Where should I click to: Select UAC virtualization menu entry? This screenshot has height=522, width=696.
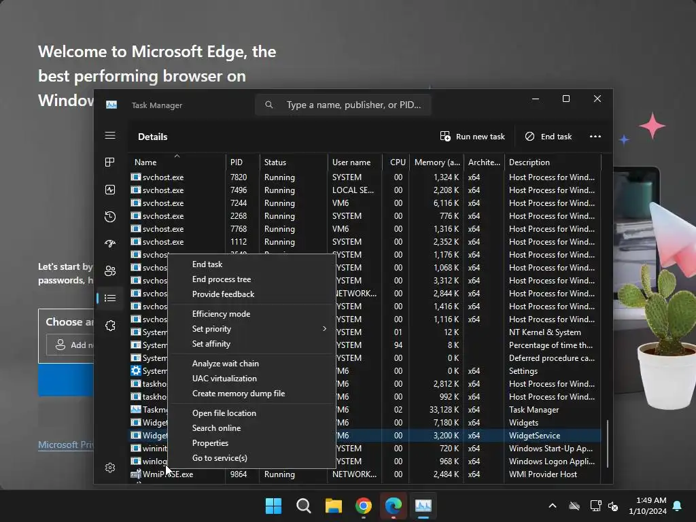click(252, 379)
